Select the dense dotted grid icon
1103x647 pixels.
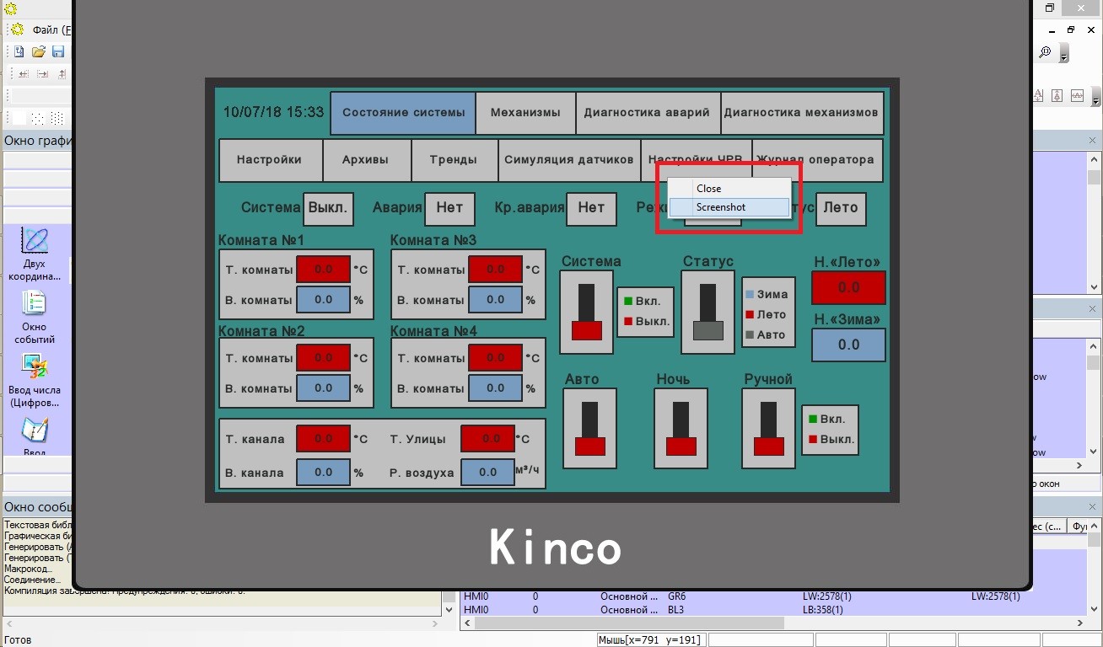(56, 118)
